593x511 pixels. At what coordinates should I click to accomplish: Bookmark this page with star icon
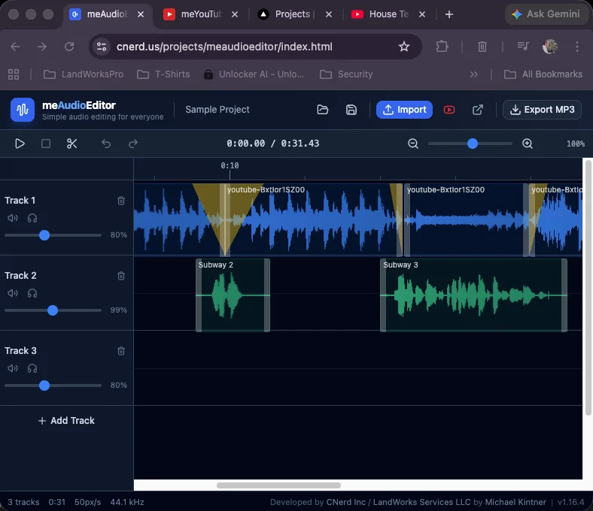[x=404, y=47]
